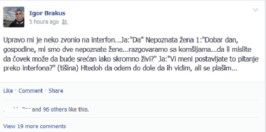Click the phrase 'Dobar dan' in post

click(222, 40)
